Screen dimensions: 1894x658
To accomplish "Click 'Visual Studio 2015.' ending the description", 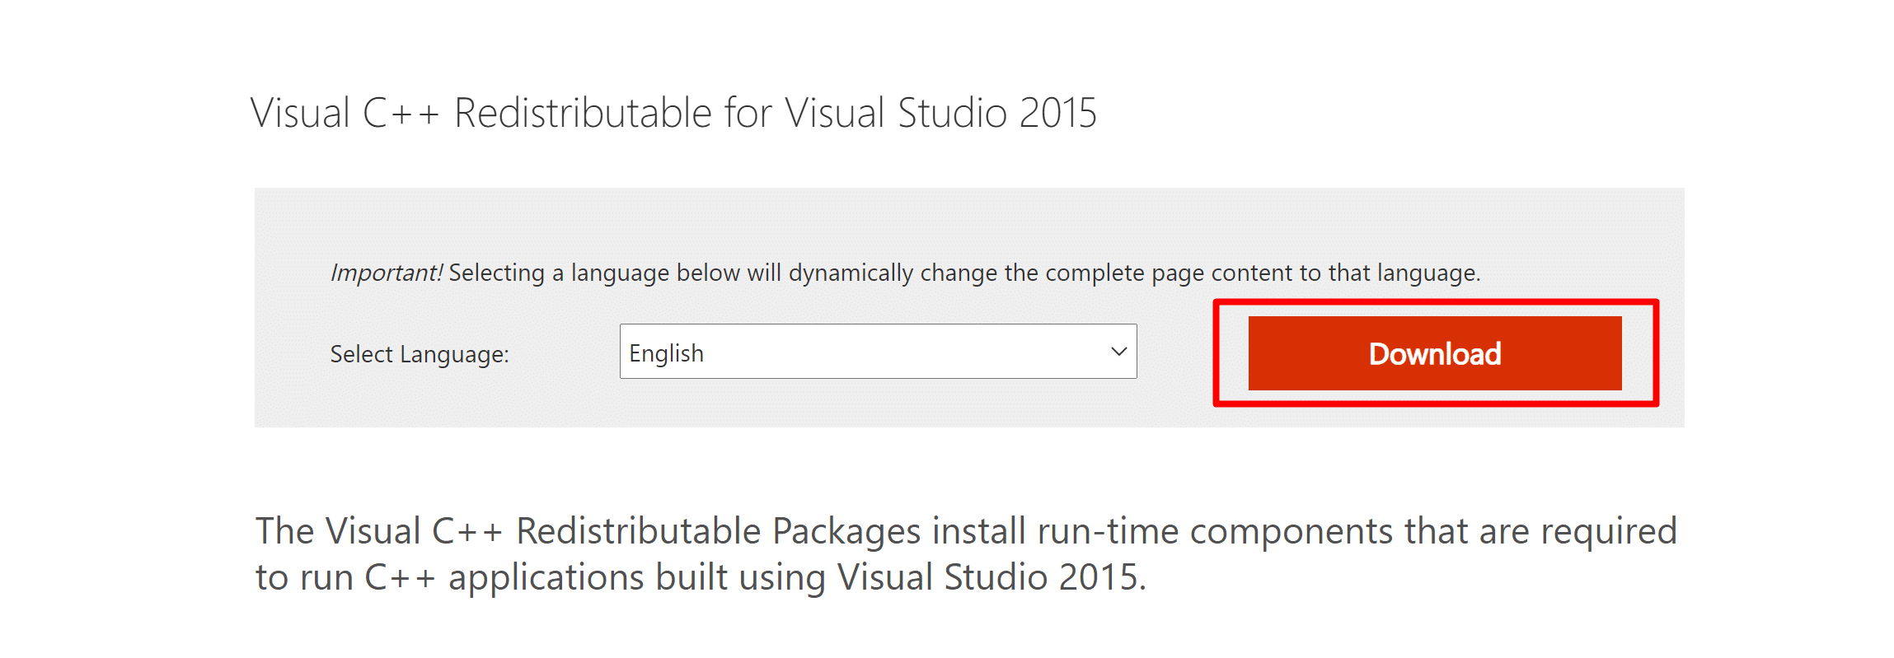I will tap(992, 577).
